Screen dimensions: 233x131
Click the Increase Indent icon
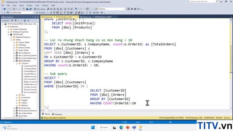[x=98, y=13]
